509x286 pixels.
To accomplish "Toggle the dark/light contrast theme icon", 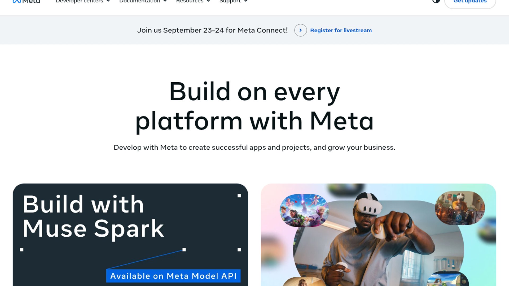I will coord(436,1).
